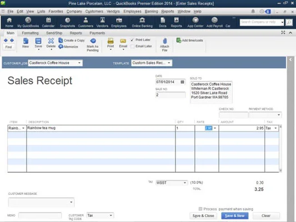Screen dimensions: 296x222
Task: Open the WSST tax item dropdown
Action: [x=184, y=183]
